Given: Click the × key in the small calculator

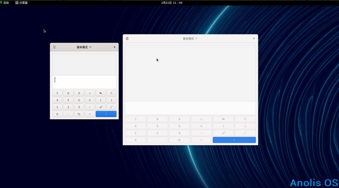Looking at the screenshot, I should pyautogui.click(x=90, y=100).
